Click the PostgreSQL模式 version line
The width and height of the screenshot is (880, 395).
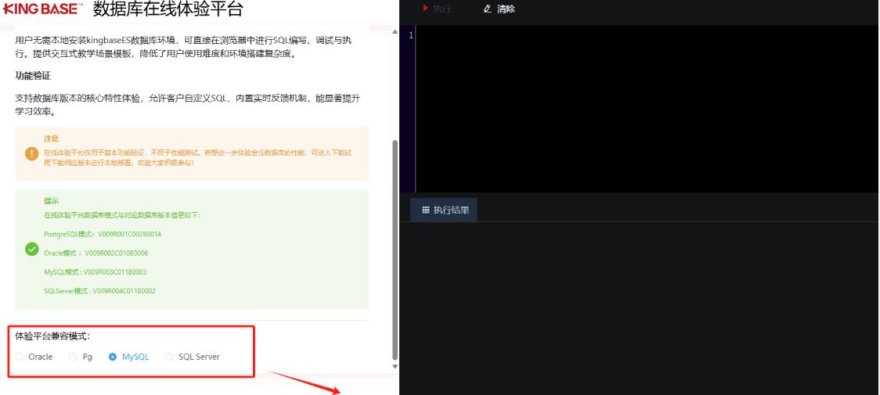click(x=103, y=234)
